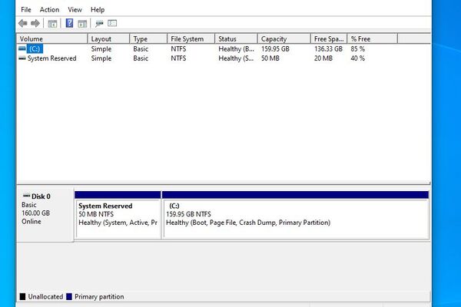Viewport: 461px width, 307px height.
Task: Click the Back arrow toolbar icon
Action: 22,23
